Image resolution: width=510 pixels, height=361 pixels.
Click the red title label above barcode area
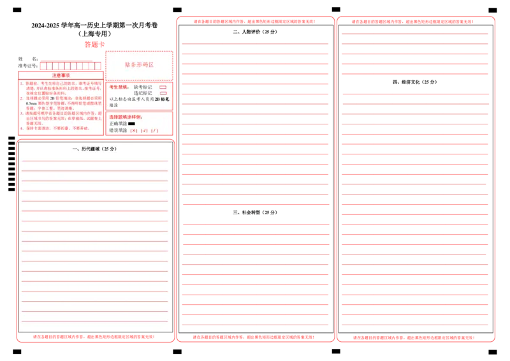[x=94, y=45]
